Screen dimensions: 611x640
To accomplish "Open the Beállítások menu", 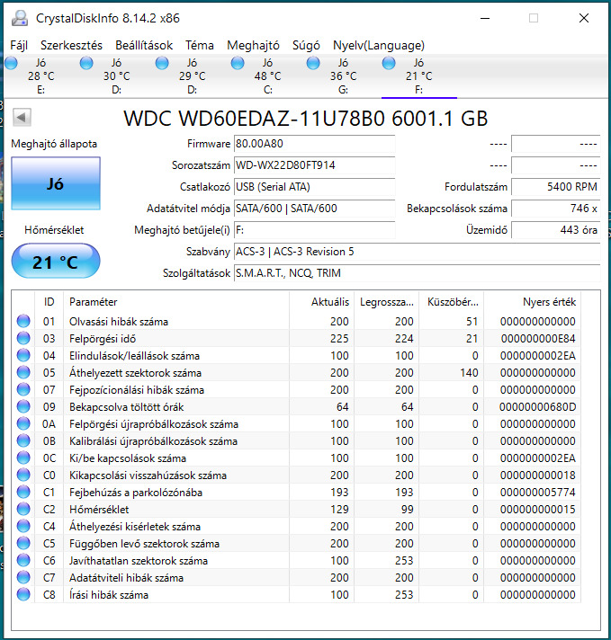I will (144, 45).
